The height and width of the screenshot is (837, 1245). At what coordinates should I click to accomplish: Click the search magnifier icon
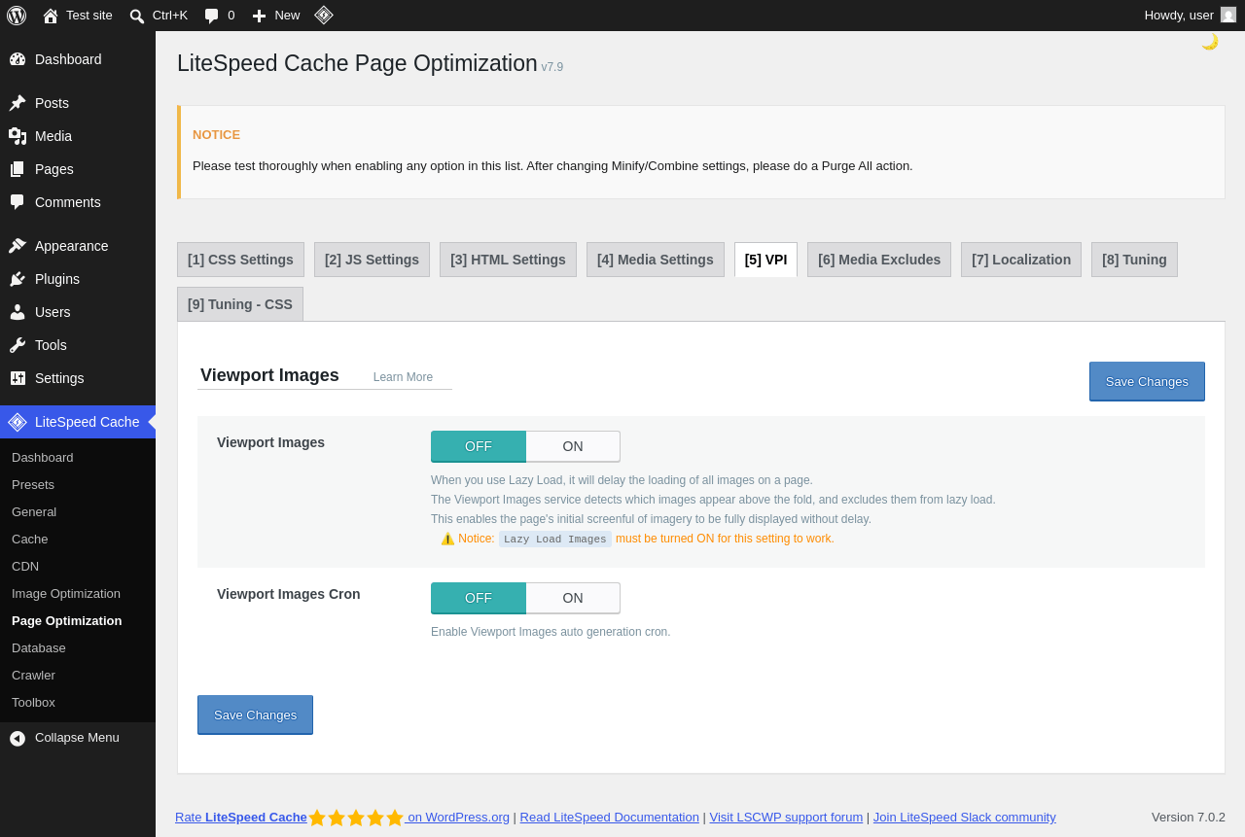pos(137,16)
